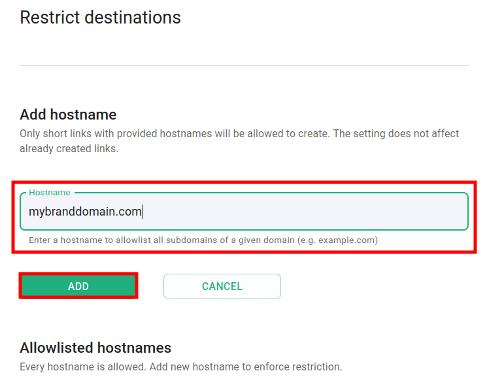Click the typed text mybranddomain.com
Screen dimensions: 487x390
point(85,212)
